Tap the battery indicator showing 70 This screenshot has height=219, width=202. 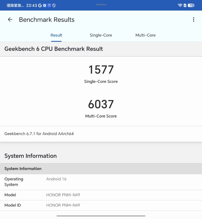tap(191, 5)
